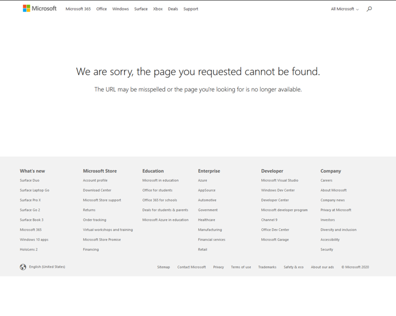This screenshot has height=316, width=396.
Task: Click the Microsoft logo
Action: 40,8
